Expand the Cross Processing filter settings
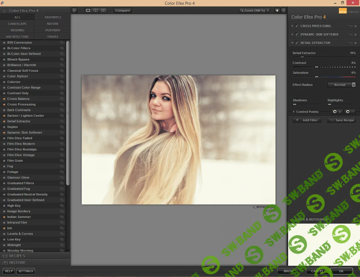 click(x=292, y=26)
